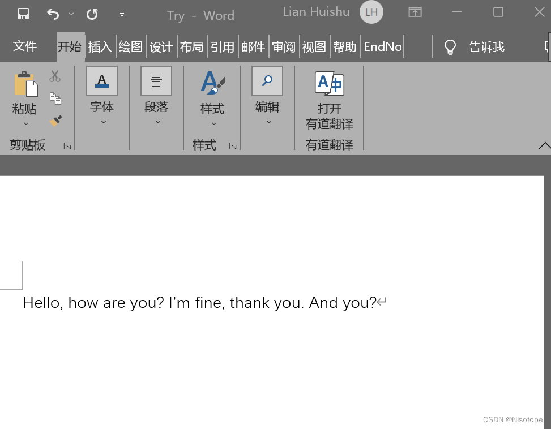Switch to the 视图 (View) tab
This screenshot has width=551, height=429.
coord(314,46)
